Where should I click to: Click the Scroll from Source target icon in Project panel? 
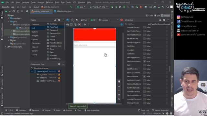pyautogui.click(x=14, y=11)
